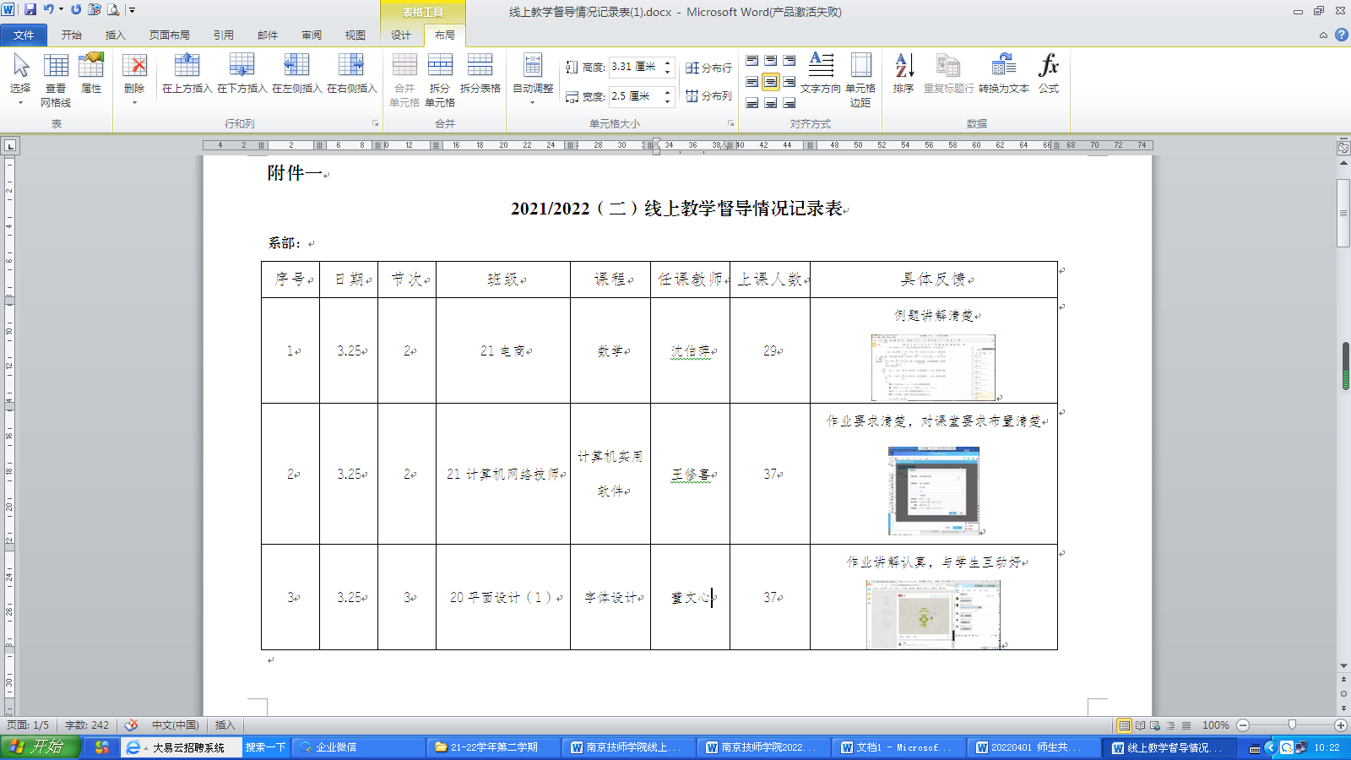The width and height of the screenshot is (1351, 760).
Task: Click Text Direction (文字方向) icon
Action: point(821,66)
